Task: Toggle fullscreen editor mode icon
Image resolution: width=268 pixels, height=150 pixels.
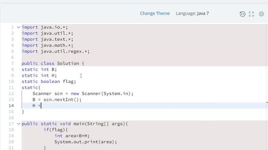Action: pos(251,14)
